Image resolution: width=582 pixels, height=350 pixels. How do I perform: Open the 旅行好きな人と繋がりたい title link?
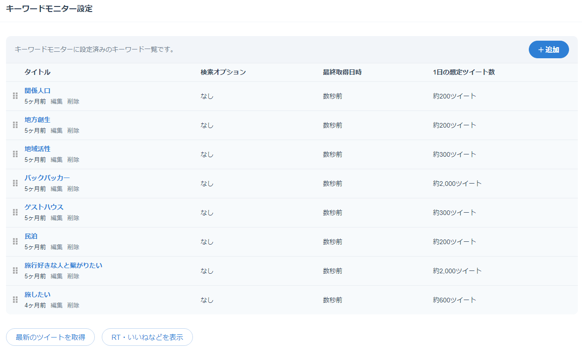63,265
